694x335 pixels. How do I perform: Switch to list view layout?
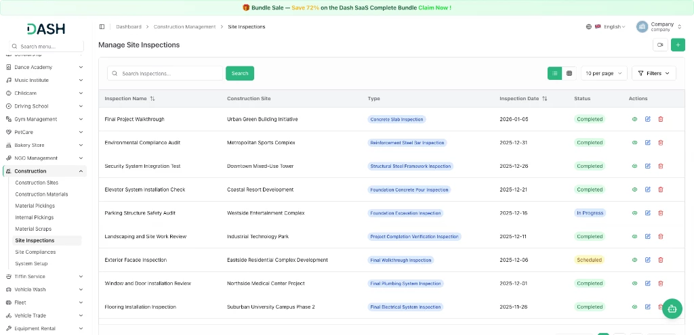[554, 73]
